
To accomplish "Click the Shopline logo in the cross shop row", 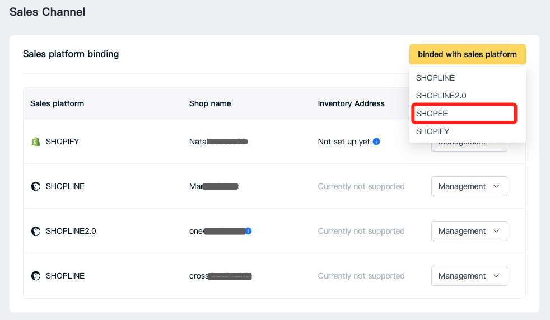I will (x=36, y=276).
